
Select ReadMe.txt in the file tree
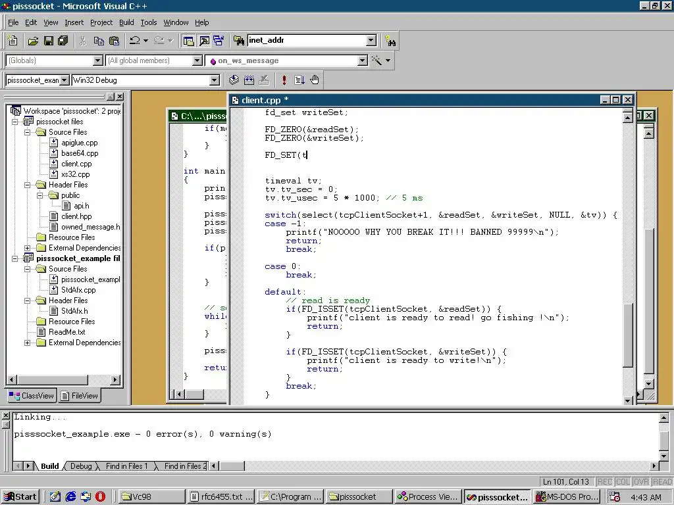tap(66, 332)
